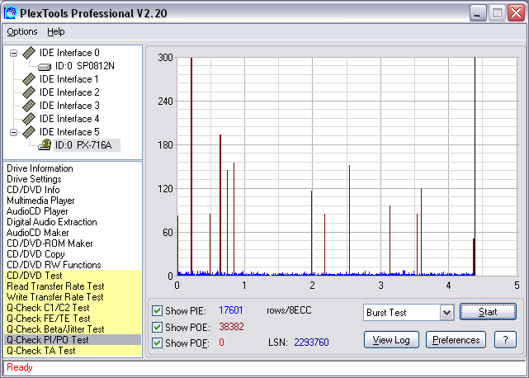Collapse the IDE Interface 5 tree node
529x378 pixels.
click(x=13, y=132)
